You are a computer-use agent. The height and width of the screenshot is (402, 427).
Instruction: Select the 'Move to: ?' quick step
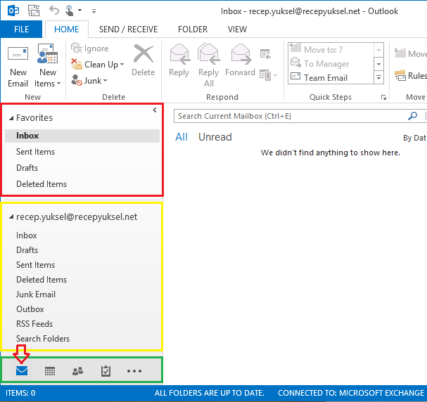coord(331,49)
